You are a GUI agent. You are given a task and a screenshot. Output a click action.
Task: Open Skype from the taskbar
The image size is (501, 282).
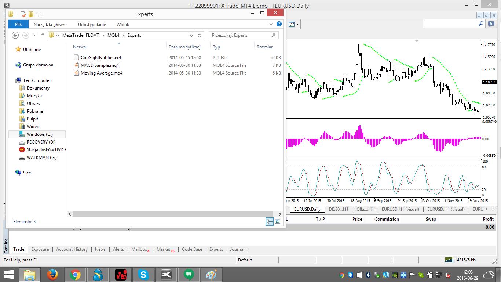click(143, 274)
